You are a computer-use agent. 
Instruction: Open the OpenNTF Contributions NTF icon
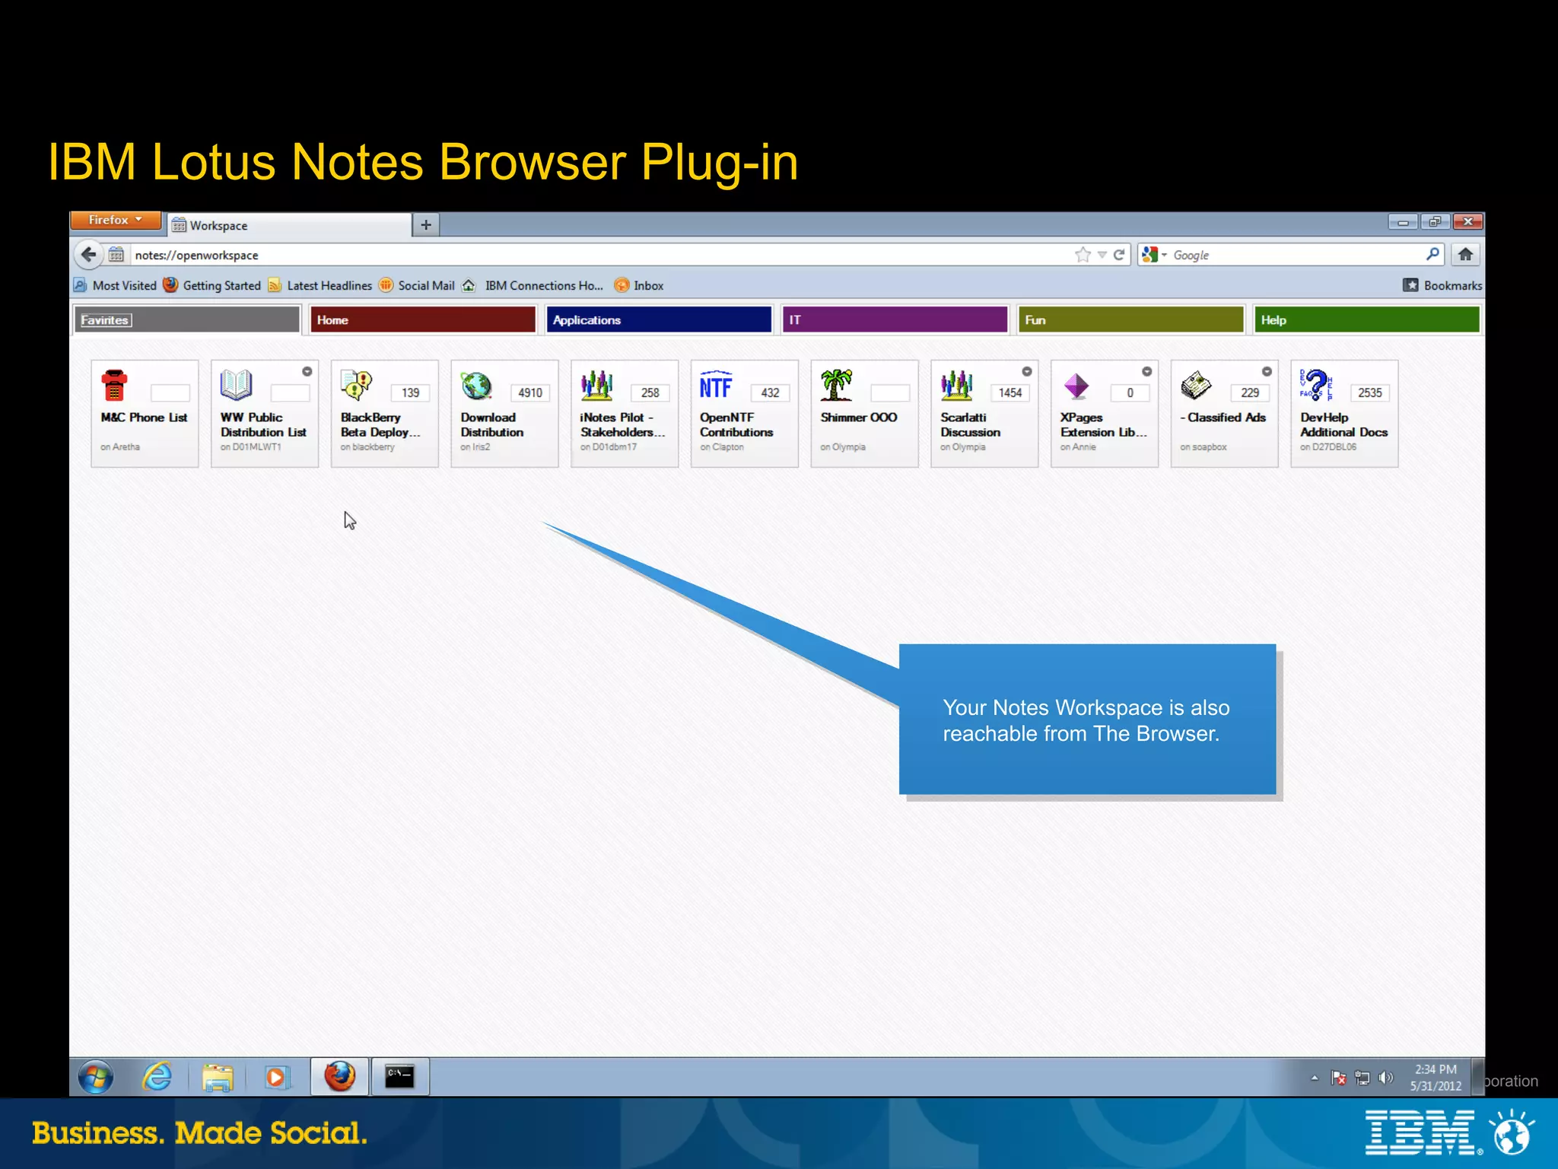click(x=716, y=386)
